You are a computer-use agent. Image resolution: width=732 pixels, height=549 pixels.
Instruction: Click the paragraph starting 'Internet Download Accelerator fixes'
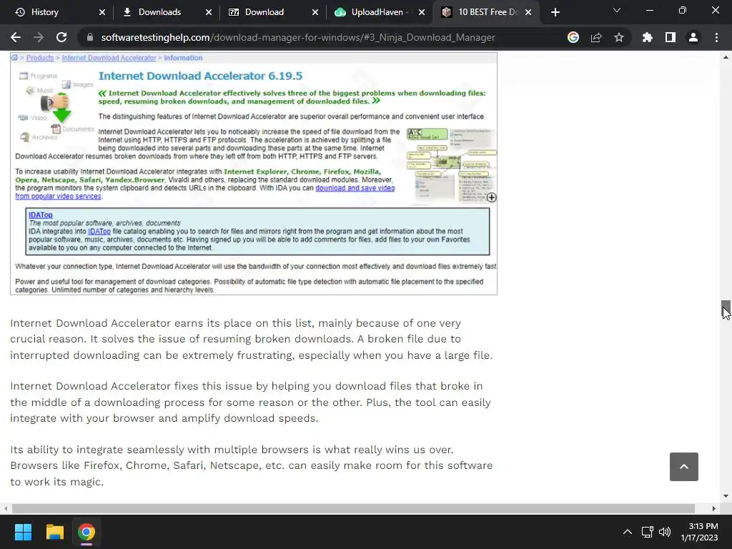coord(251,402)
